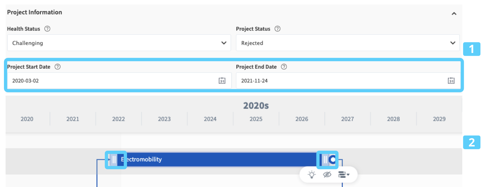Show help for Project End Date
The width and height of the screenshot is (485, 187).
pyautogui.click(x=284, y=67)
